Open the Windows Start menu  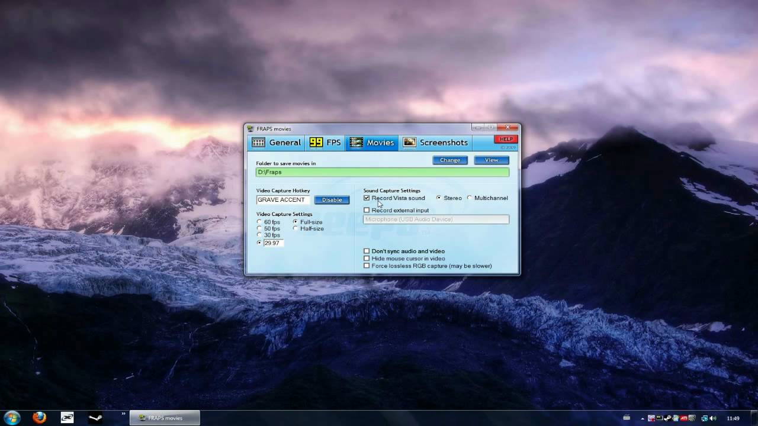(x=12, y=418)
